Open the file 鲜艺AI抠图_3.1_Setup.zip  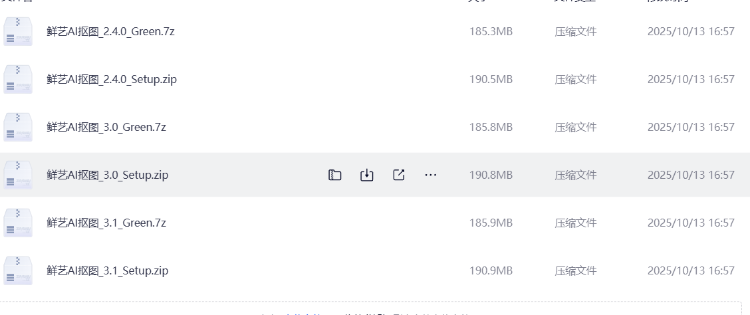108,270
